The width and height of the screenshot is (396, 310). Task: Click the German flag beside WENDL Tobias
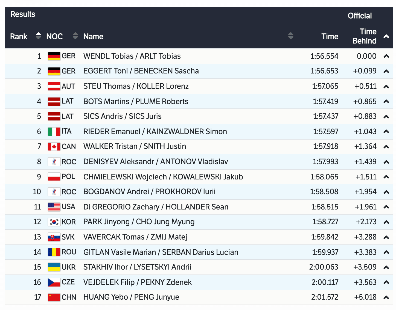(x=54, y=56)
